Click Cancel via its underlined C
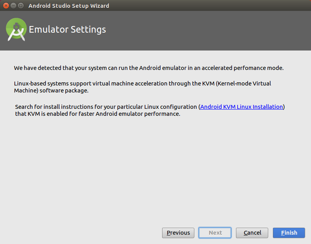This screenshot has width=311, height=244. (x=245, y=233)
